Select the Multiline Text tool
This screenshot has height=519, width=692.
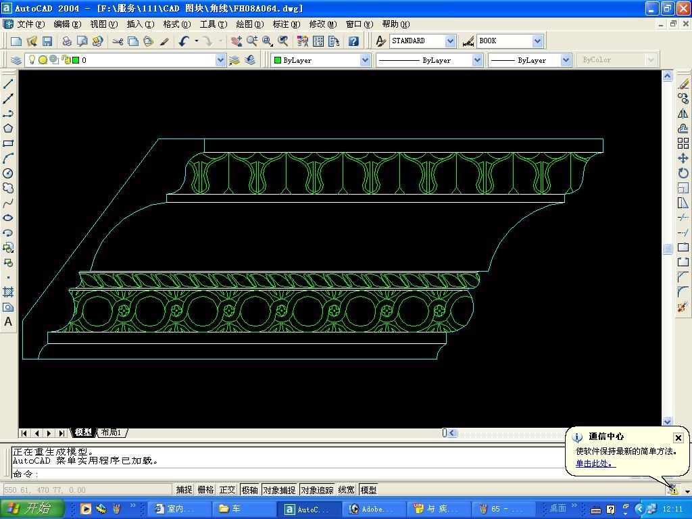pyautogui.click(x=8, y=322)
